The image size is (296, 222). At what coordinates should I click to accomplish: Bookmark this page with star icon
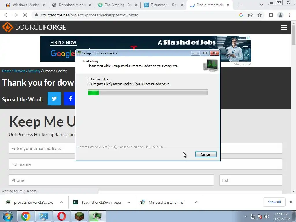(260, 15)
